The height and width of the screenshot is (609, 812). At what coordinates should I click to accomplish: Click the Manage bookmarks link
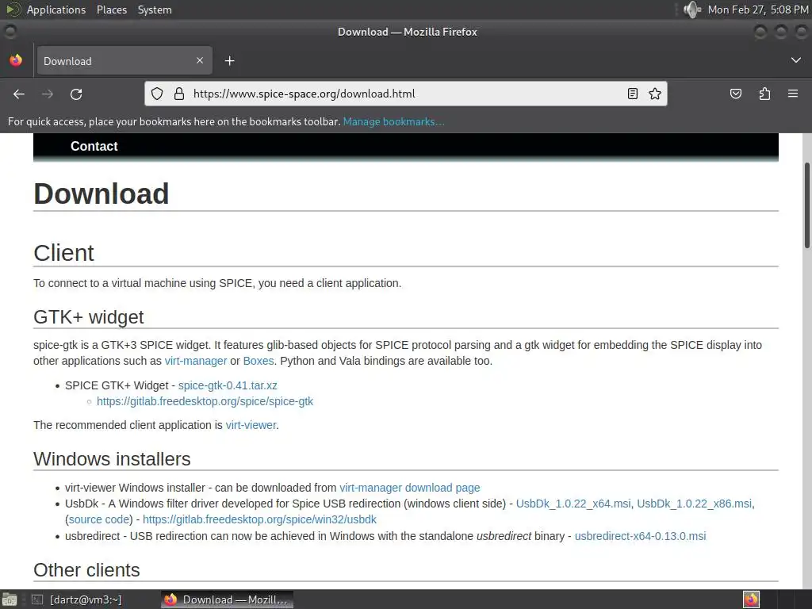click(393, 121)
